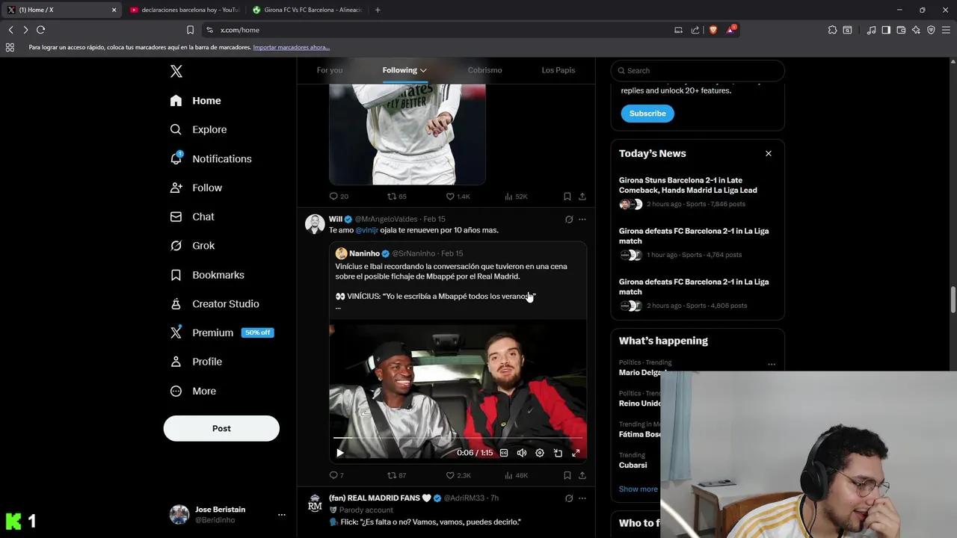Open the browser hamburger menu

point(946,30)
